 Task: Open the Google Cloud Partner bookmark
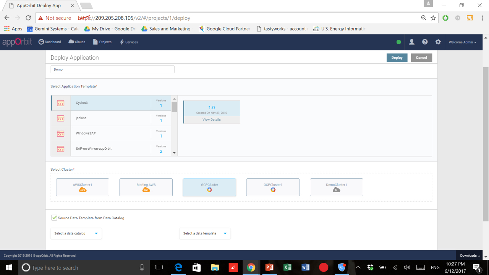click(x=224, y=29)
